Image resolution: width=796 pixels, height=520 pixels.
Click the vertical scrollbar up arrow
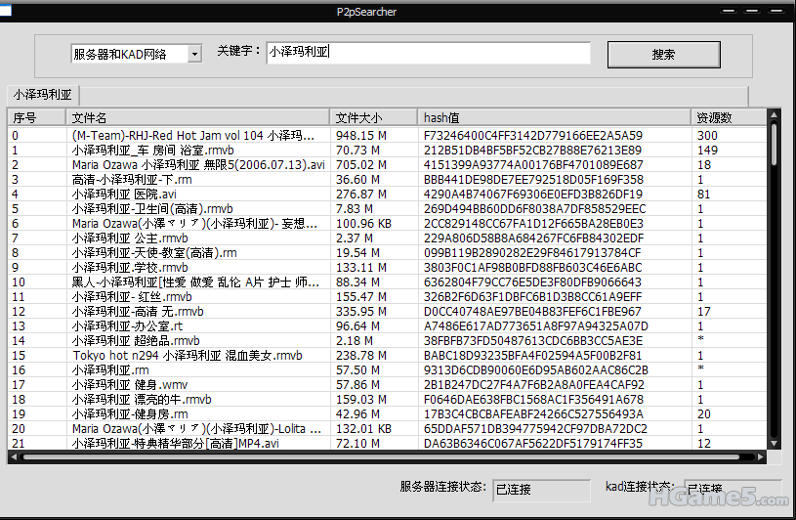point(775,116)
